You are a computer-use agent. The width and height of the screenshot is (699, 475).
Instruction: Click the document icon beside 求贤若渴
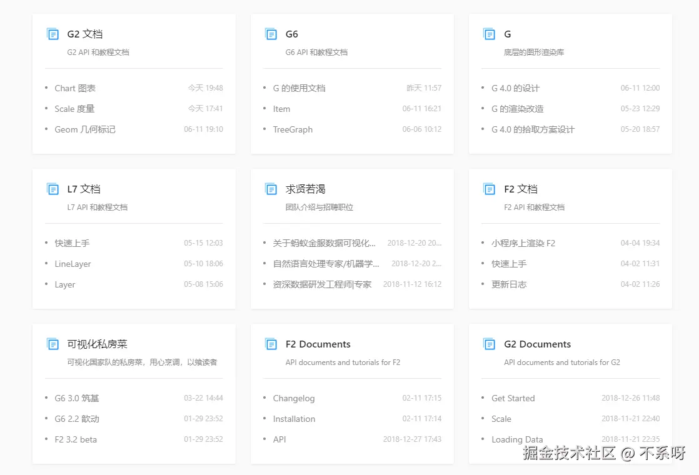pyautogui.click(x=271, y=189)
